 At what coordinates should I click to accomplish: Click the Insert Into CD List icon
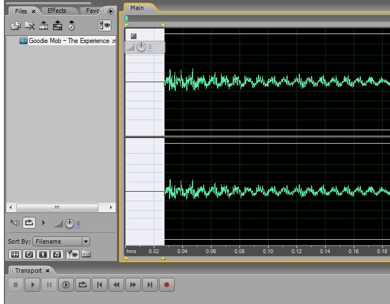tap(72, 26)
